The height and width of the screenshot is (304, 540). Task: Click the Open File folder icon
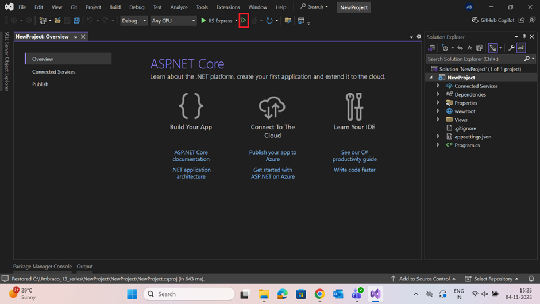pyautogui.click(x=57, y=21)
